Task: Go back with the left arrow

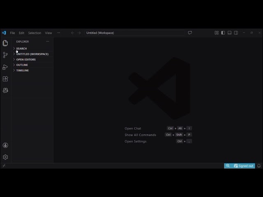Action: (x=73, y=33)
